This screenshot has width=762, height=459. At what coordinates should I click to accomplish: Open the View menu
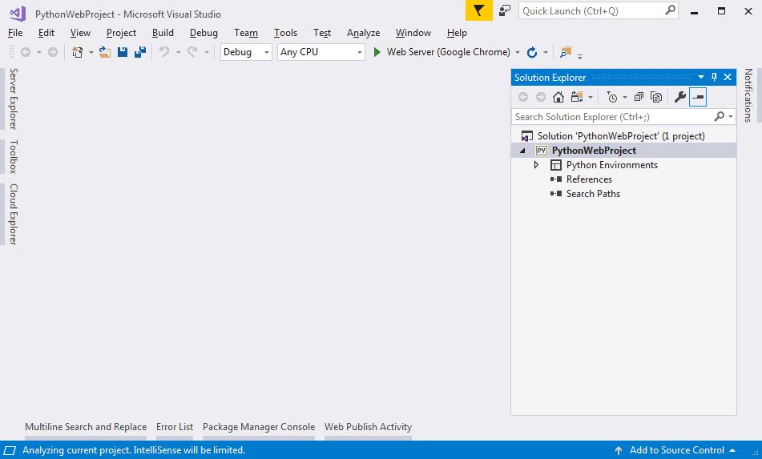pyautogui.click(x=80, y=33)
